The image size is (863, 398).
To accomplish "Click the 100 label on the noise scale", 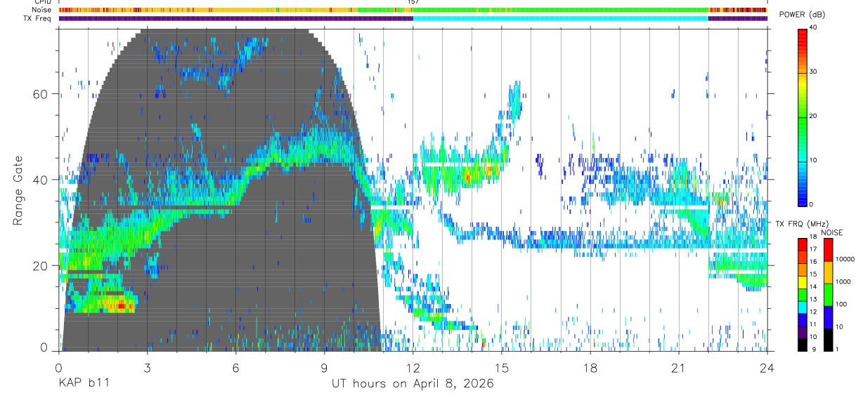I will pos(841,304).
